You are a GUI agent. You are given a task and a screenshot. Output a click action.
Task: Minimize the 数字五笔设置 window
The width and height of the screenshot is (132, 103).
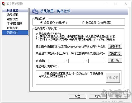[x=105, y=4]
